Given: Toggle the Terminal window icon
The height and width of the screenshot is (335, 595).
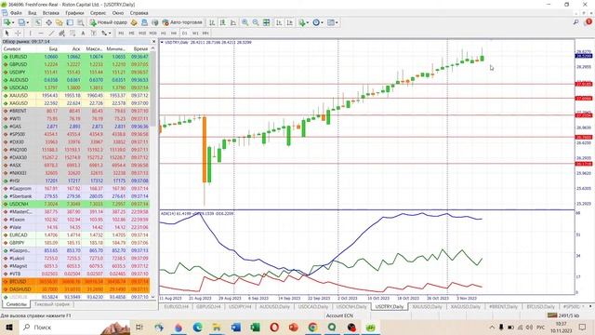Looking at the screenshot, I should coord(70,22).
